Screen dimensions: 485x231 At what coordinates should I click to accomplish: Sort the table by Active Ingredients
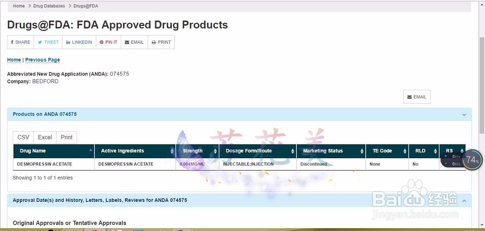[x=135, y=151]
